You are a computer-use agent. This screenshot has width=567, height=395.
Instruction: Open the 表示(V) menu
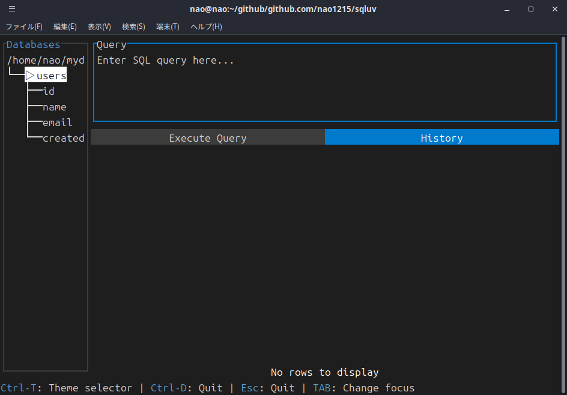point(99,26)
